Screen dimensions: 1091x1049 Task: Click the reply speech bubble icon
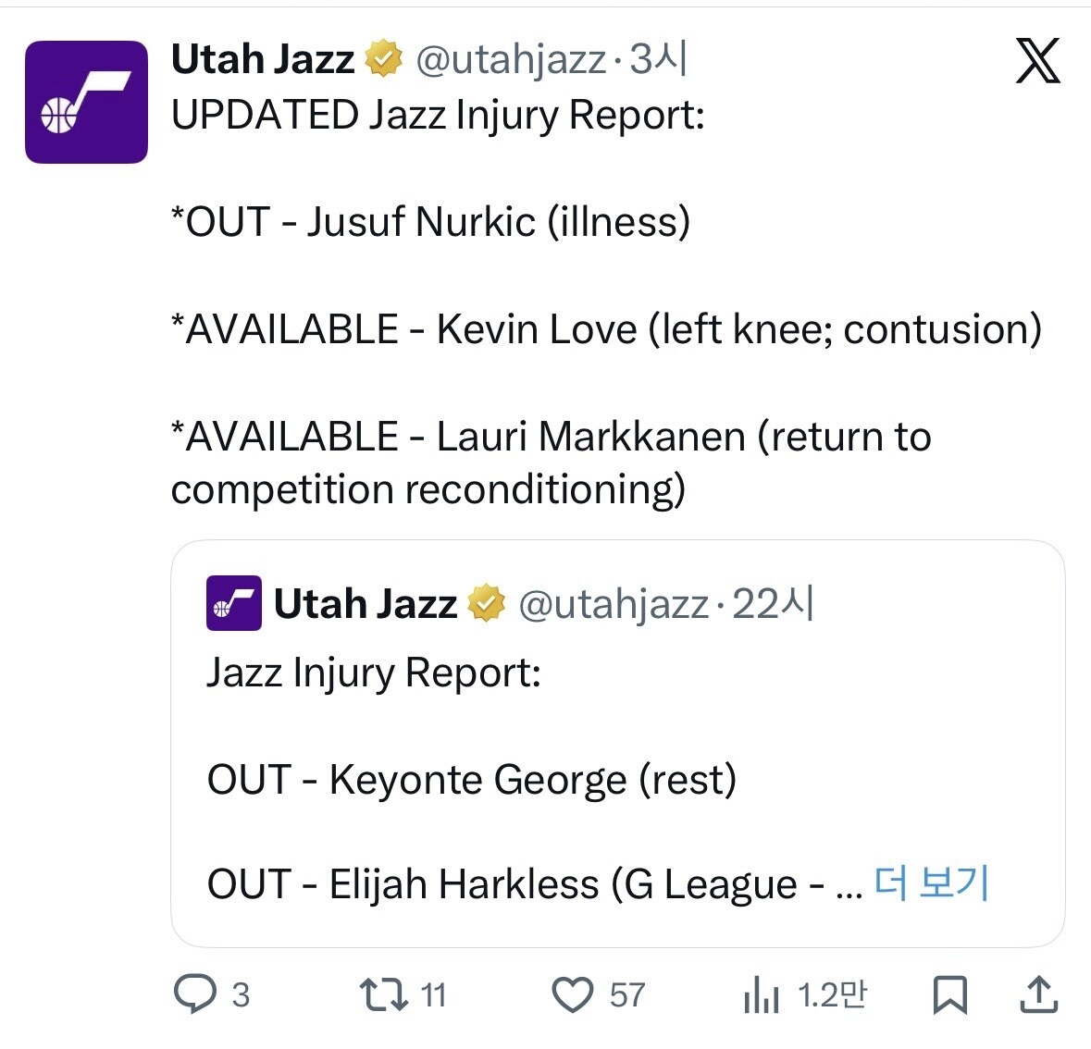point(195,994)
